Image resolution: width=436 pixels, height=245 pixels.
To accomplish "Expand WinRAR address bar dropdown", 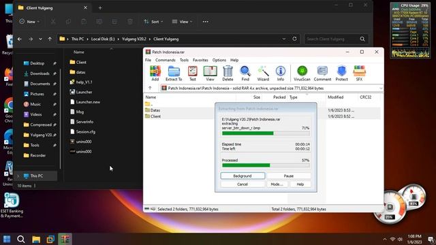I will [381, 88].
